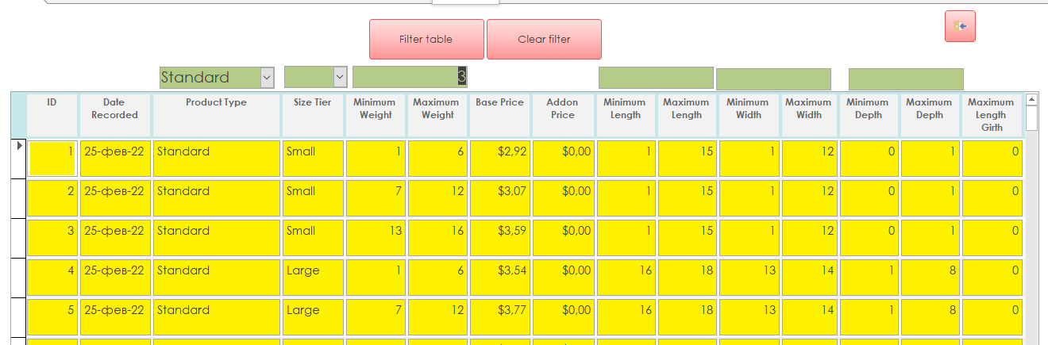Click the Minimum Depth filter field above the table
The image size is (1048, 345).
point(906,79)
